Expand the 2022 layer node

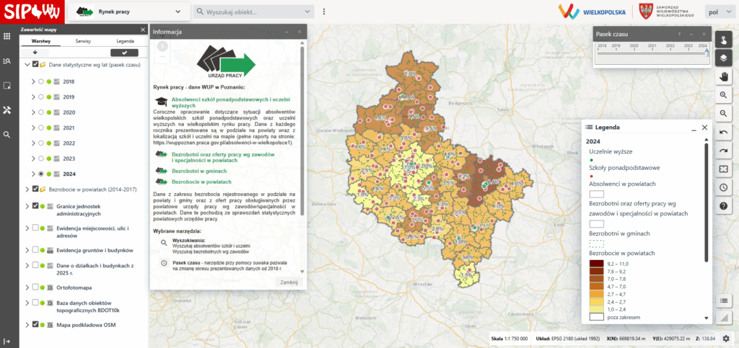pos(33,143)
